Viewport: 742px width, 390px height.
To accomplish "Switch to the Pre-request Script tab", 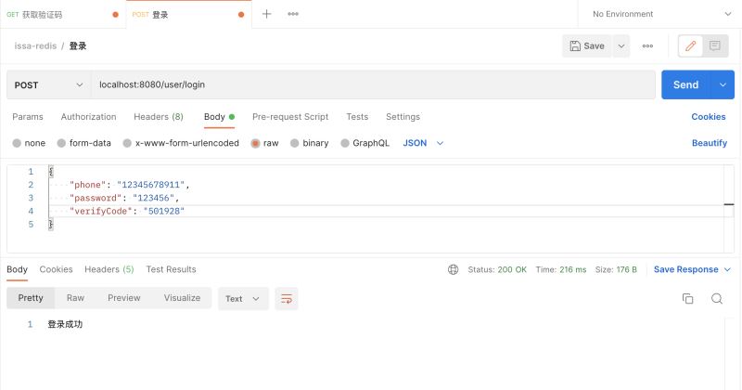I will [x=290, y=117].
